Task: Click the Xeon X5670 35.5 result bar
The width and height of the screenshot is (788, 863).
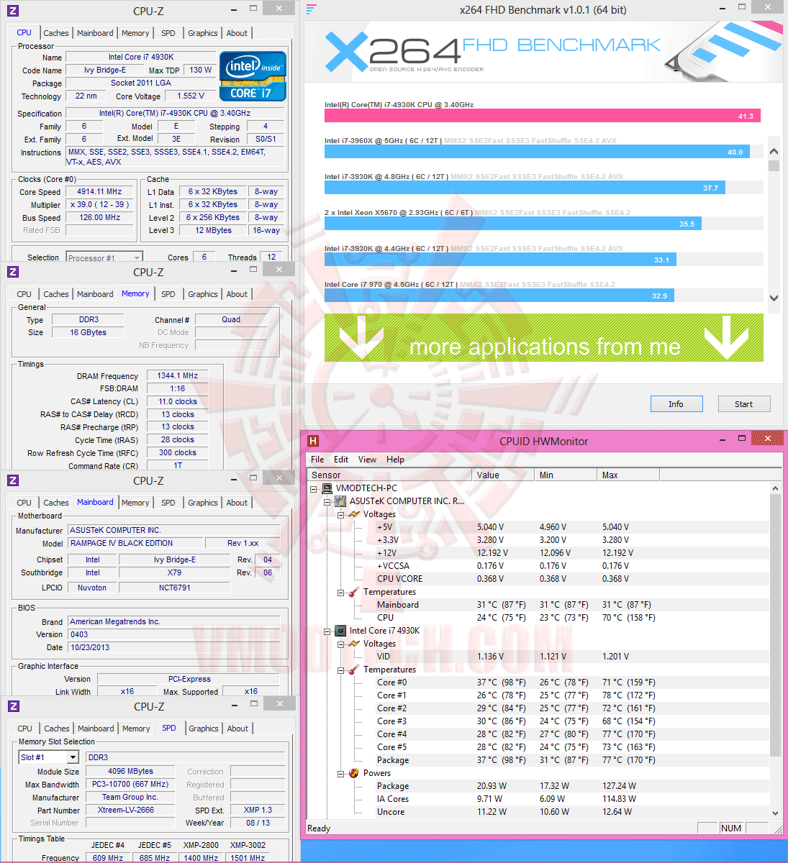Action: (x=513, y=224)
